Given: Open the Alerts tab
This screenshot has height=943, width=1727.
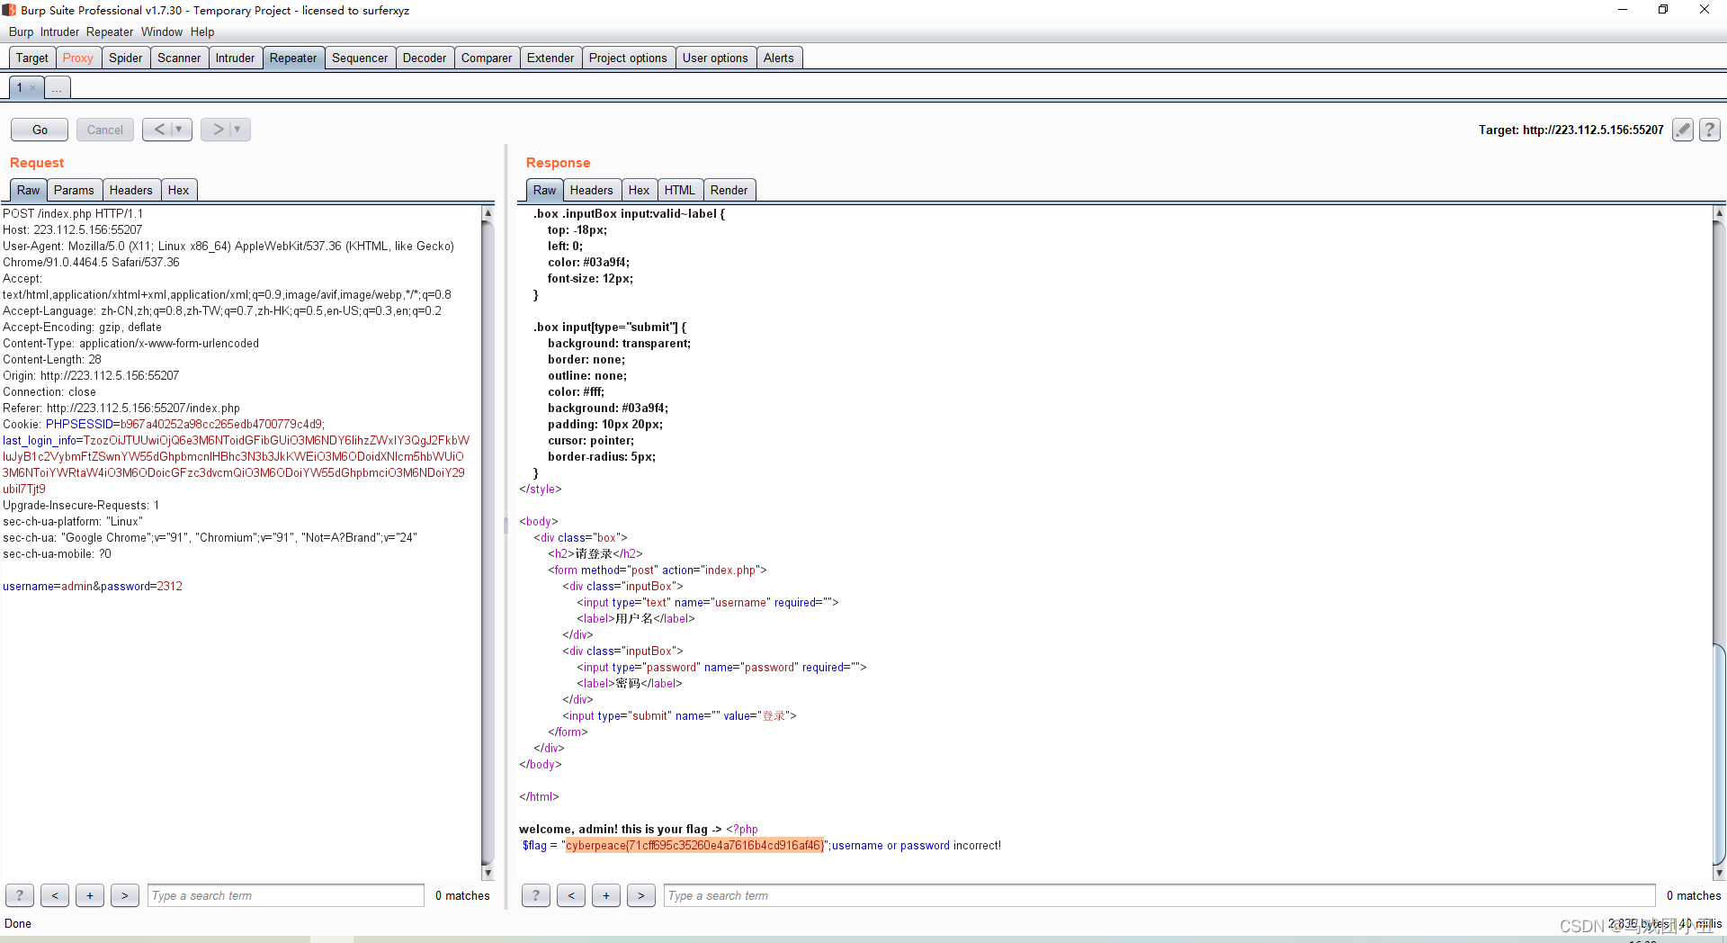Looking at the screenshot, I should (779, 58).
